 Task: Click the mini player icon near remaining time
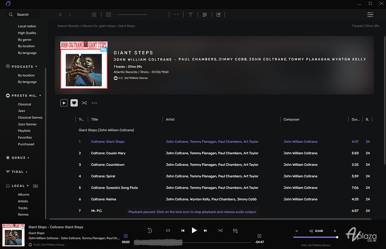point(260,236)
